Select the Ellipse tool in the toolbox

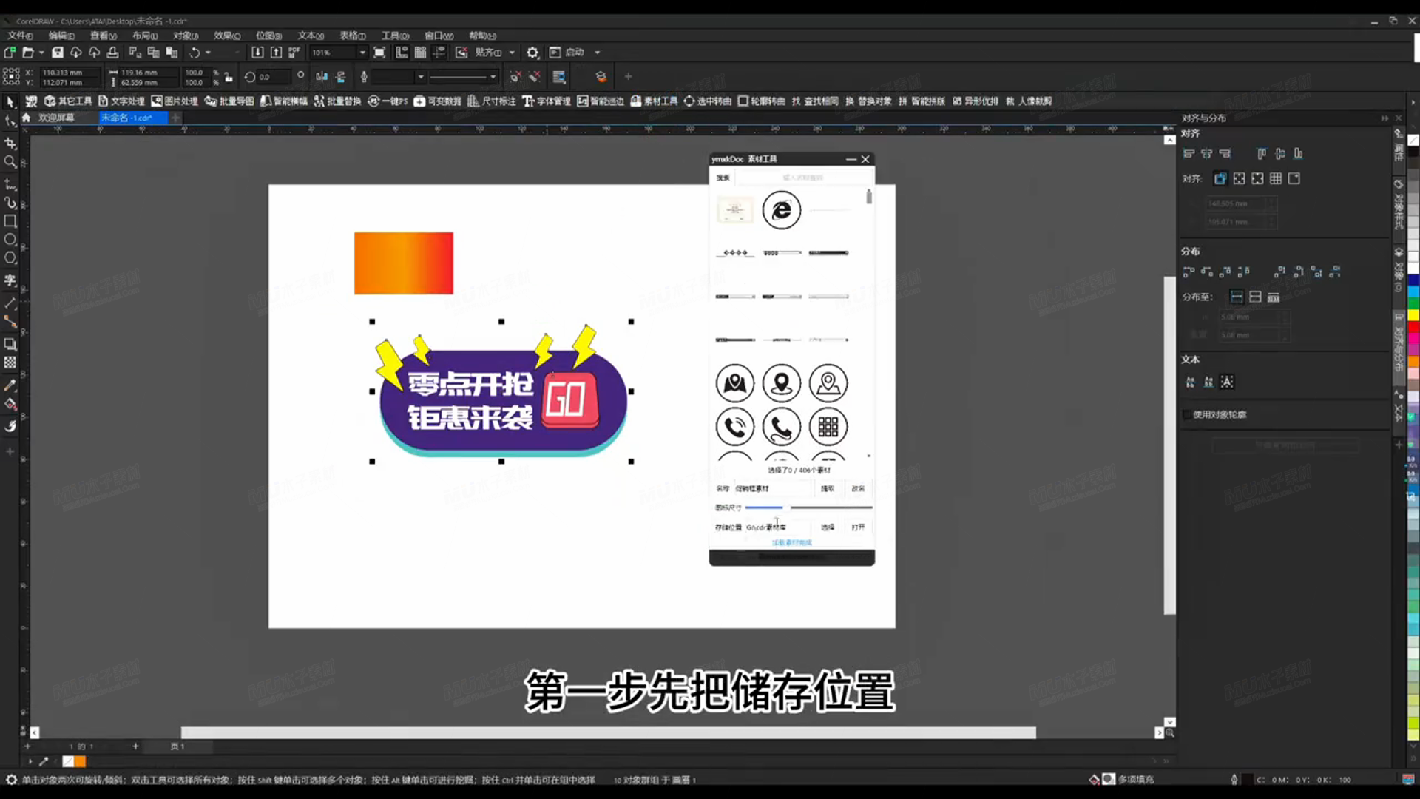point(10,240)
